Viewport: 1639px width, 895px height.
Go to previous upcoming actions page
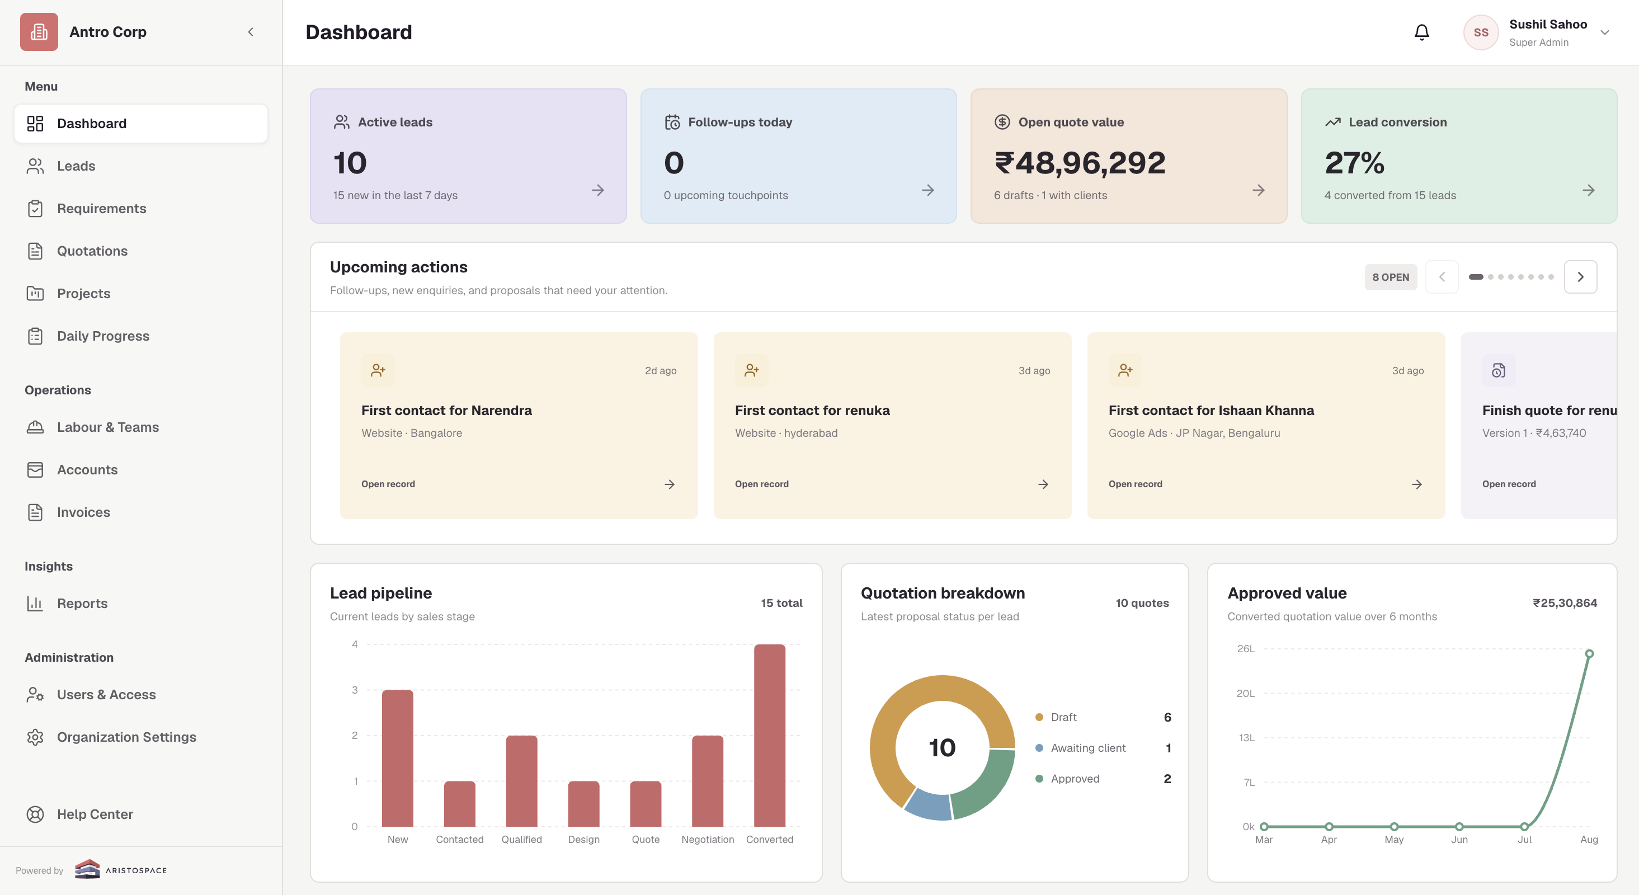(1442, 277)
